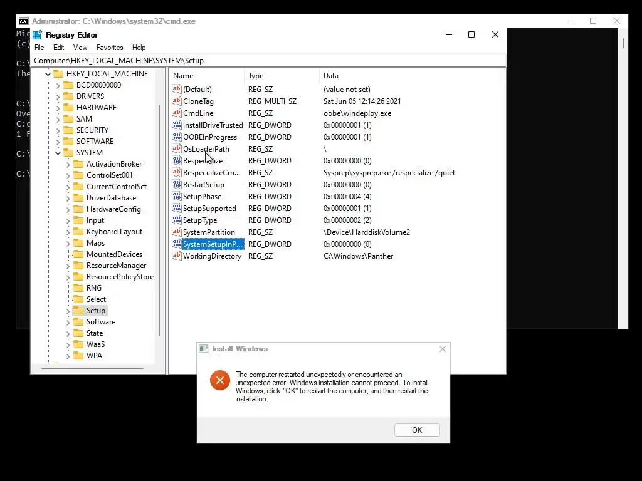Expand the WaaS subkey

68,345
